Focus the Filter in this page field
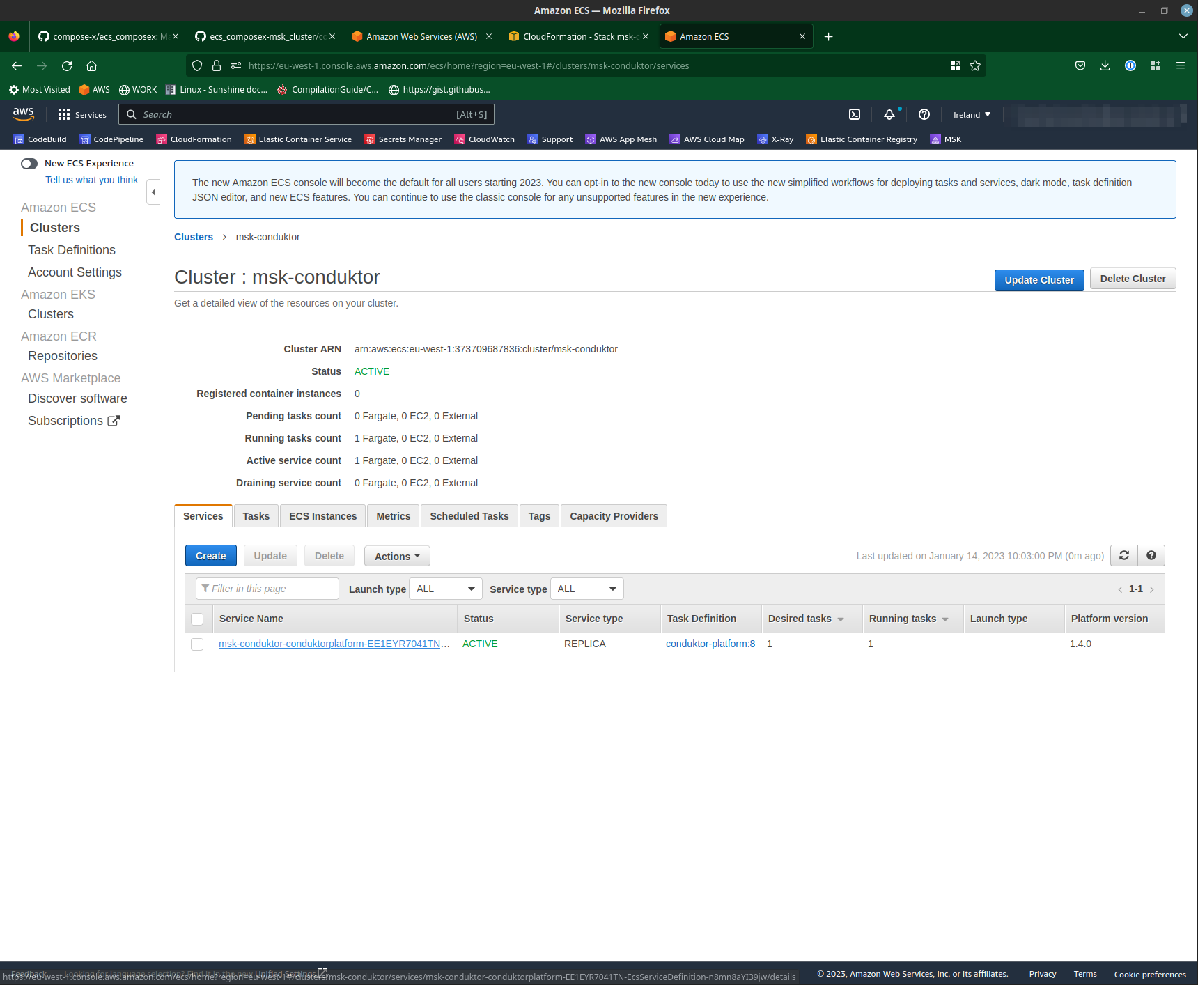Image resolution: width=1198 pixels, height=985 pixels. tap(267, 589)
